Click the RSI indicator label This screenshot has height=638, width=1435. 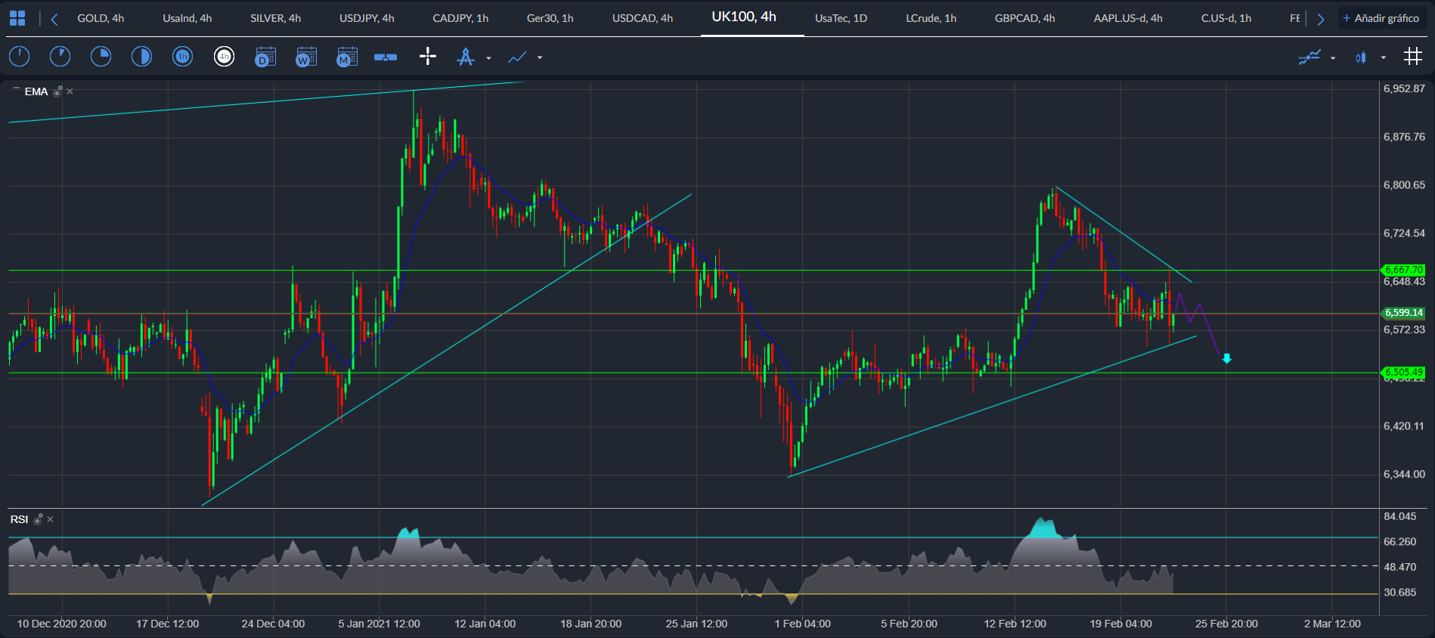[19, 519]
